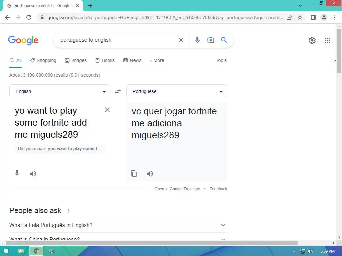
Task: Expand 'What is Fala Português in English?'
Action: [118, 225]
